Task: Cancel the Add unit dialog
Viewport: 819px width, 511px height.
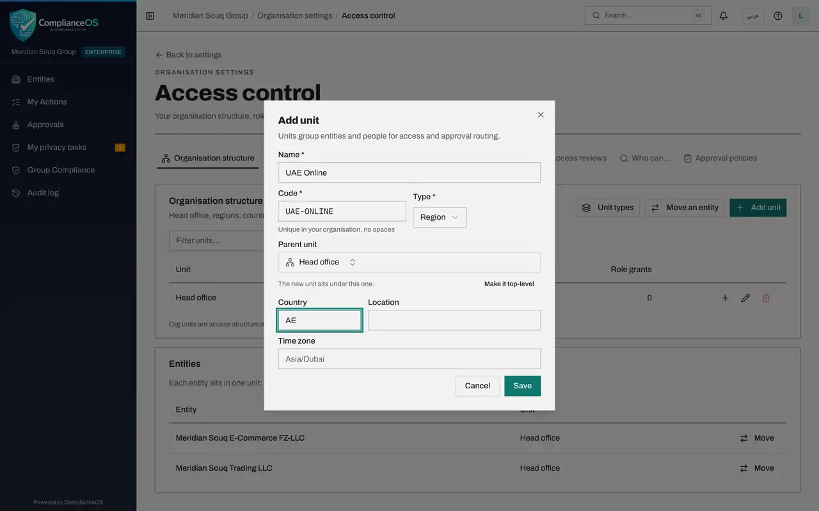Action: click(x=477, y=386)
